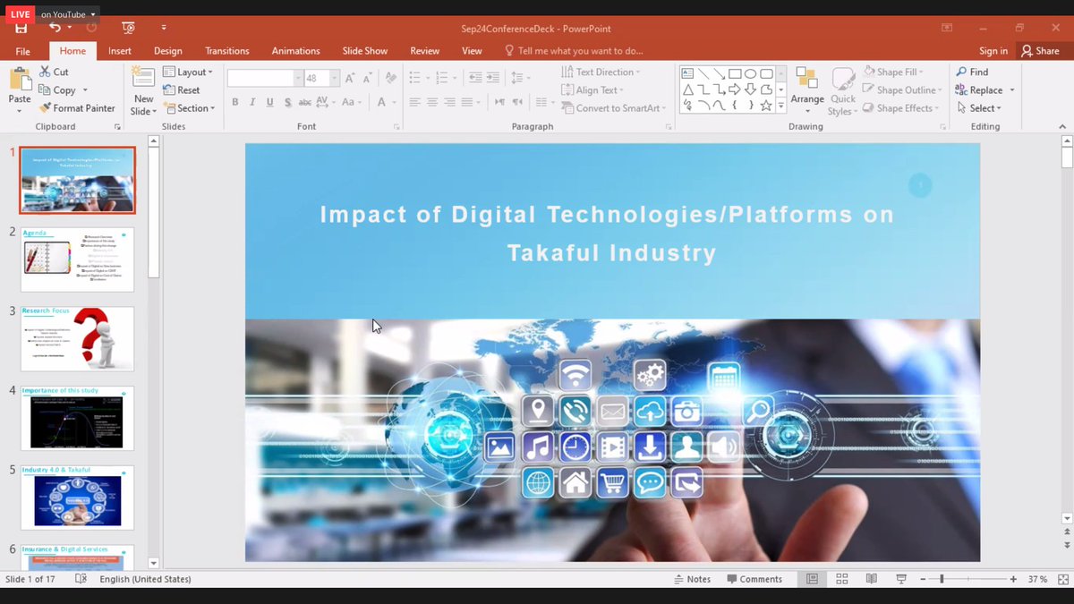Align text right
Image resolution: width=1074 pixels, height=604 pixels.
[449, 102]
